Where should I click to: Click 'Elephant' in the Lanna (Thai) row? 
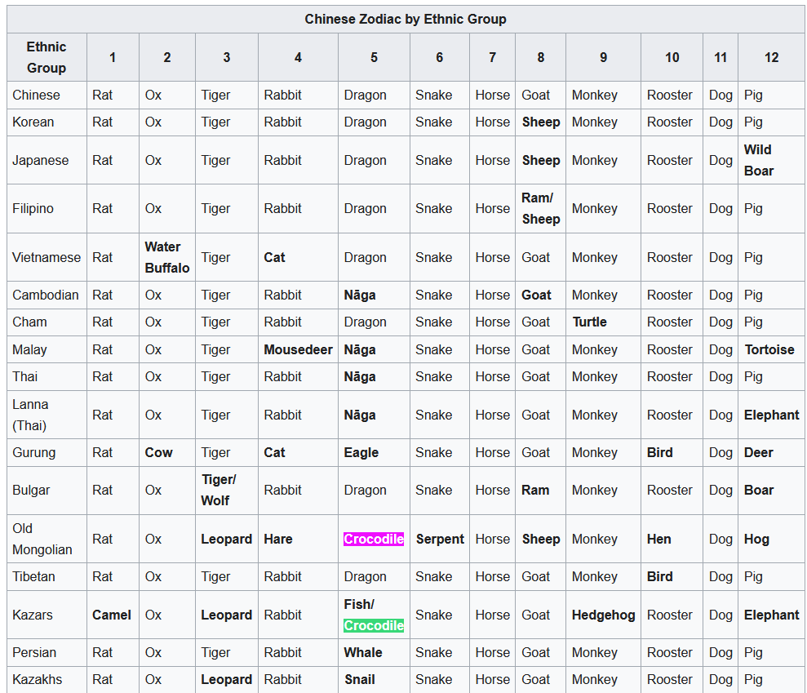point(771,415)
